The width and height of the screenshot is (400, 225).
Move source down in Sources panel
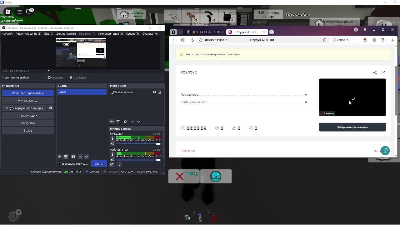pos(138,122)
